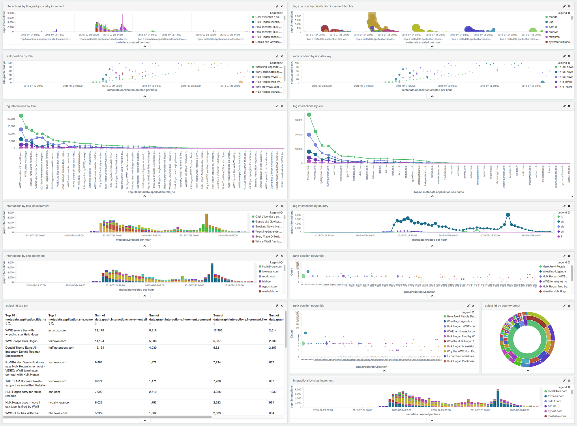Toggle legend of 'interactions by site increment'
The height and width of the screenshot is (426, 577).
point(276,263)
